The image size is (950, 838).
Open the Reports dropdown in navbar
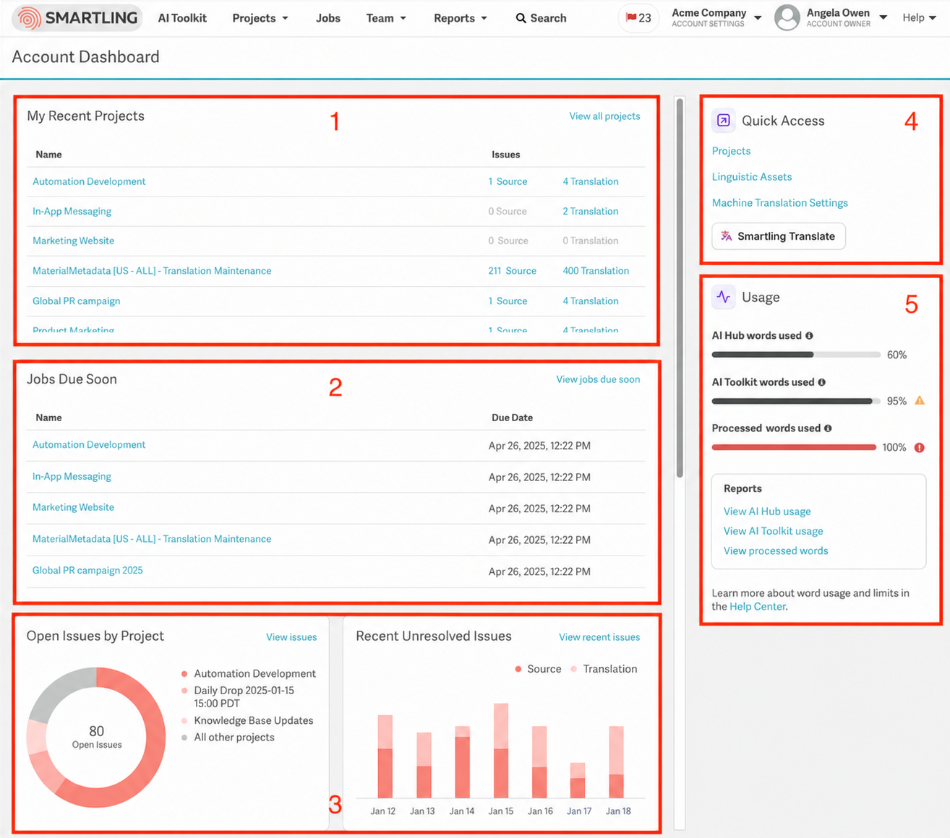[x=461, y=18]
